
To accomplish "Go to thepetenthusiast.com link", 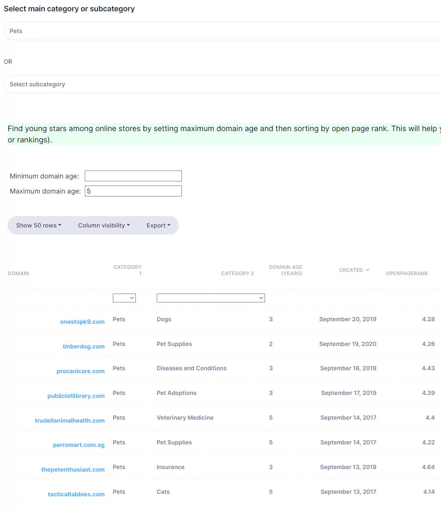I will 73,470.
